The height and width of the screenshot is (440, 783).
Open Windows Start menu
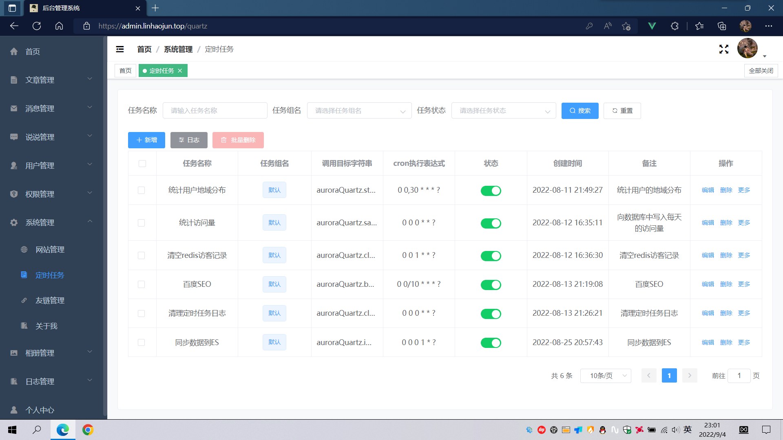[12, 430]
